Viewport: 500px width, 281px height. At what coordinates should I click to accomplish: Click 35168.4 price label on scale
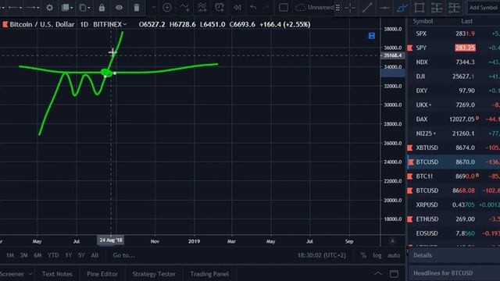tap(392, 55)
